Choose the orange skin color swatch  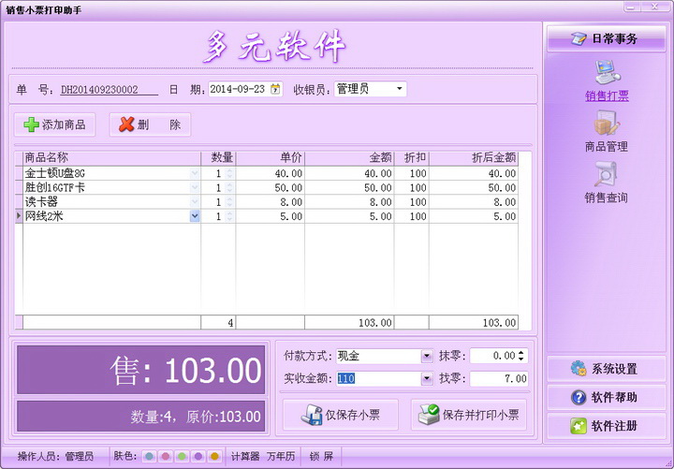214,457
